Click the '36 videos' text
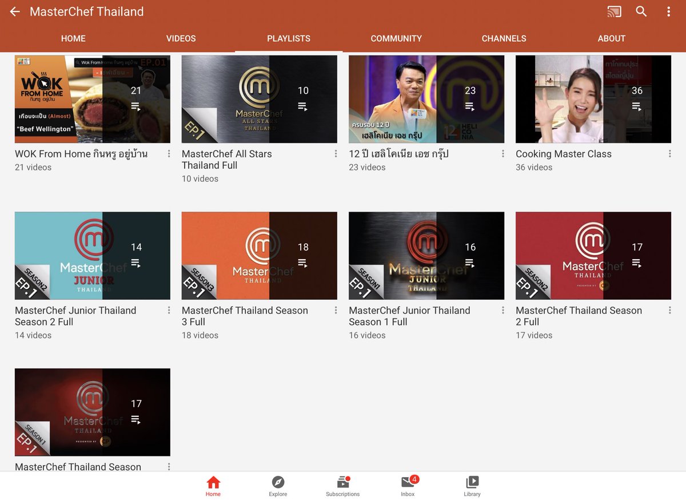Screen dimensions: 686x500 point(534,168)
